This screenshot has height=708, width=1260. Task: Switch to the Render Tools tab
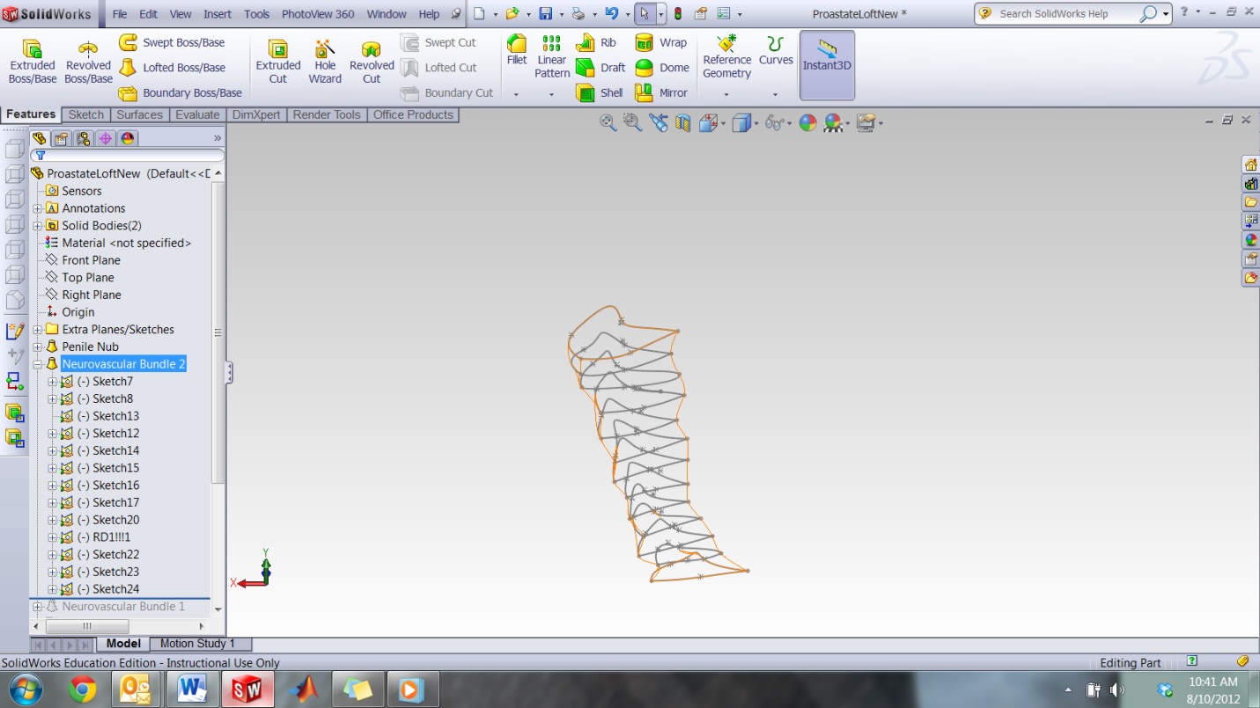[327, 115]
